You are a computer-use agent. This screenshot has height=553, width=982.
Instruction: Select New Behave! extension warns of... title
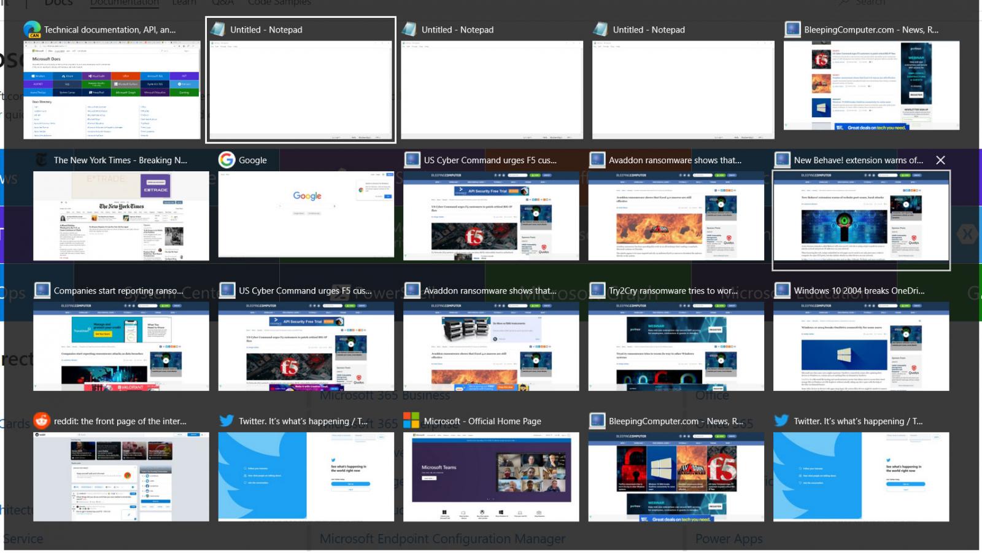(858, 160)
